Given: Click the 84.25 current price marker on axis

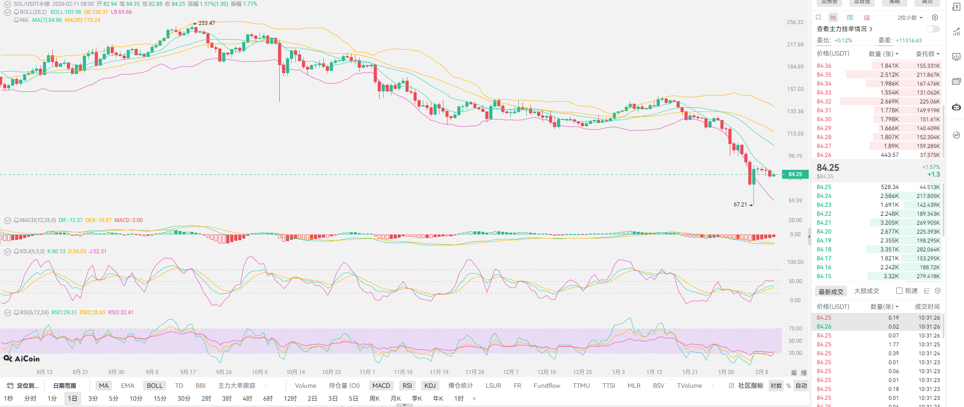Looking at the screenshot, I should pos(795,174).
